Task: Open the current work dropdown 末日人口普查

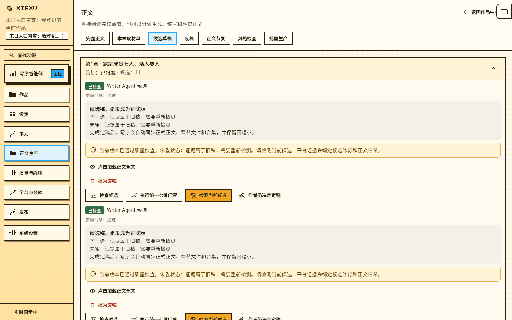Action: 37,36
